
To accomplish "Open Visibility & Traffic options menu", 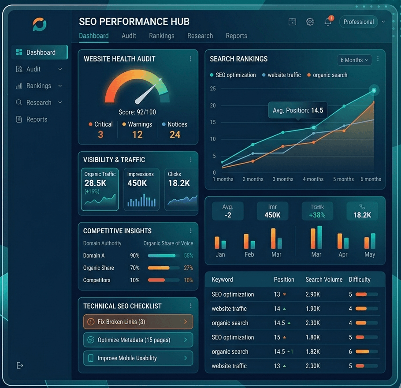I will click(191, 160).
